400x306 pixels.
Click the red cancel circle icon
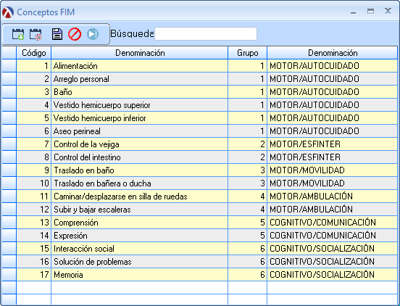75,34
